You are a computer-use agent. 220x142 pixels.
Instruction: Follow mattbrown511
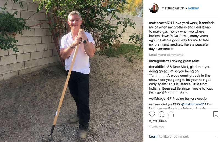pyautogui.click(x=193, y=8)
